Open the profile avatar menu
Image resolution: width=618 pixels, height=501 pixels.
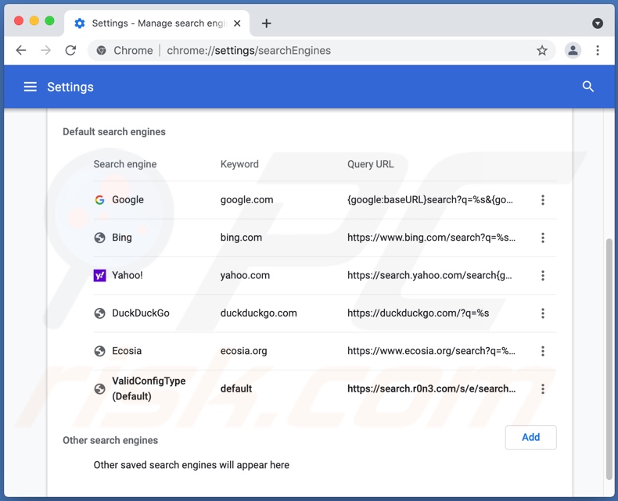click(573, 51)
